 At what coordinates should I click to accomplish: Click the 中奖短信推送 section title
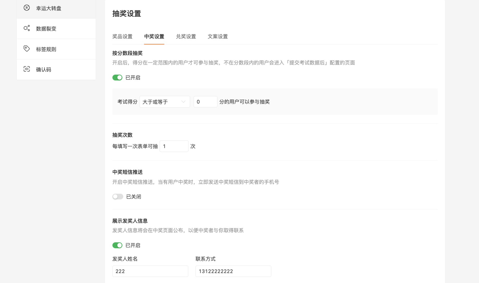tap(127, 172)
